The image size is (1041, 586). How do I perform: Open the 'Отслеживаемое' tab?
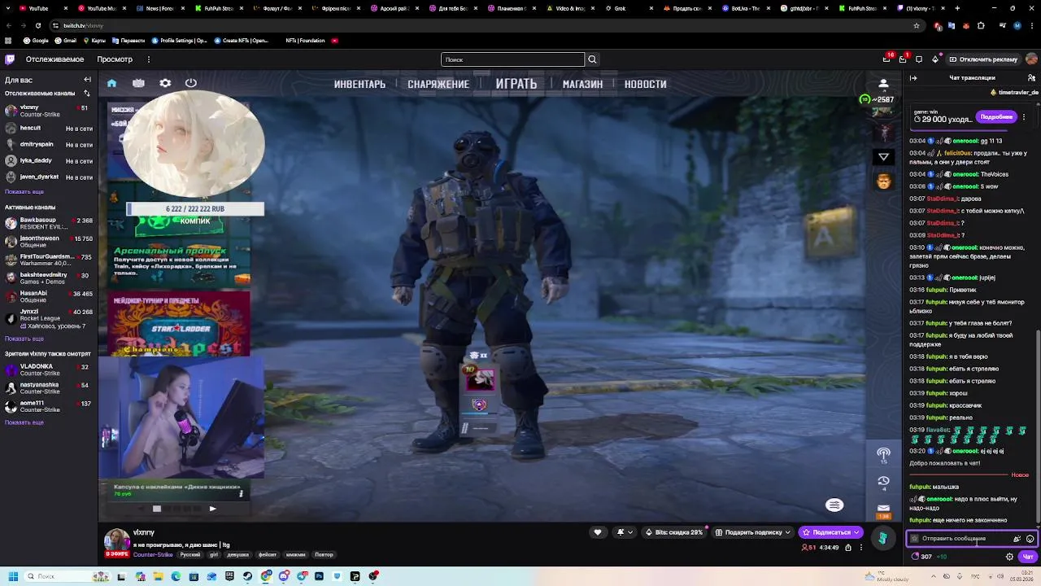click(x=54, y=59)
